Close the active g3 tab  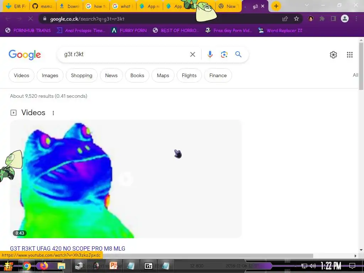point(263,6)
